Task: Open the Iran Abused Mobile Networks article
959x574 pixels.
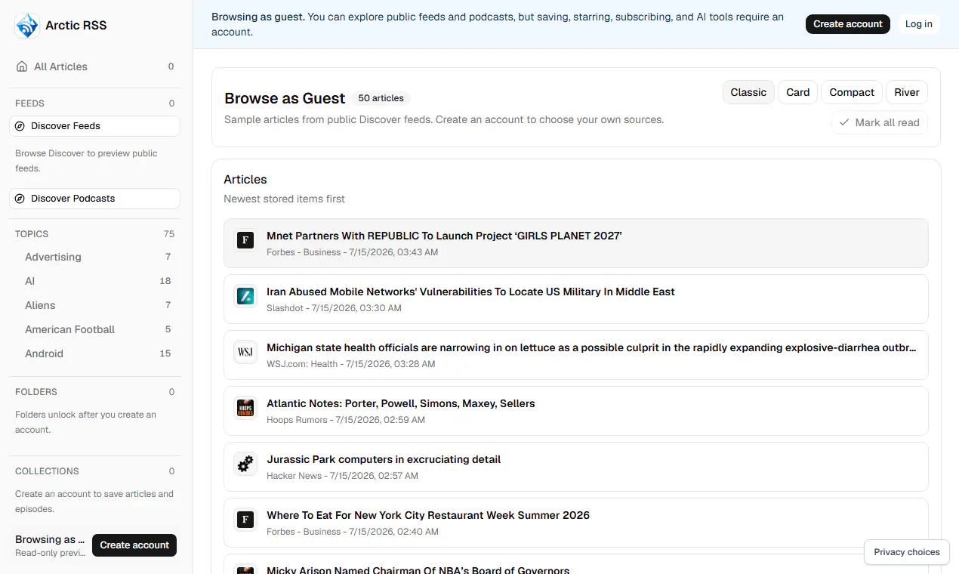Action: 576,299
